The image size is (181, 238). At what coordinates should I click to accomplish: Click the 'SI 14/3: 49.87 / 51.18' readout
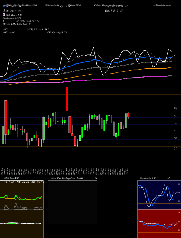pyautogui.click(x=28, y=21)
